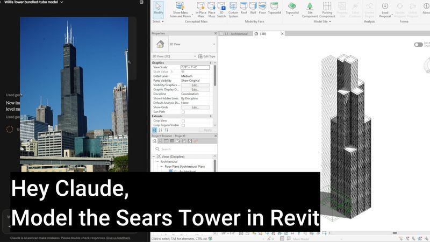Close the Properties palette
Image resolution: width=430 pixels, height=242 pixels.
pyautogui.click(x=216, y=33)
